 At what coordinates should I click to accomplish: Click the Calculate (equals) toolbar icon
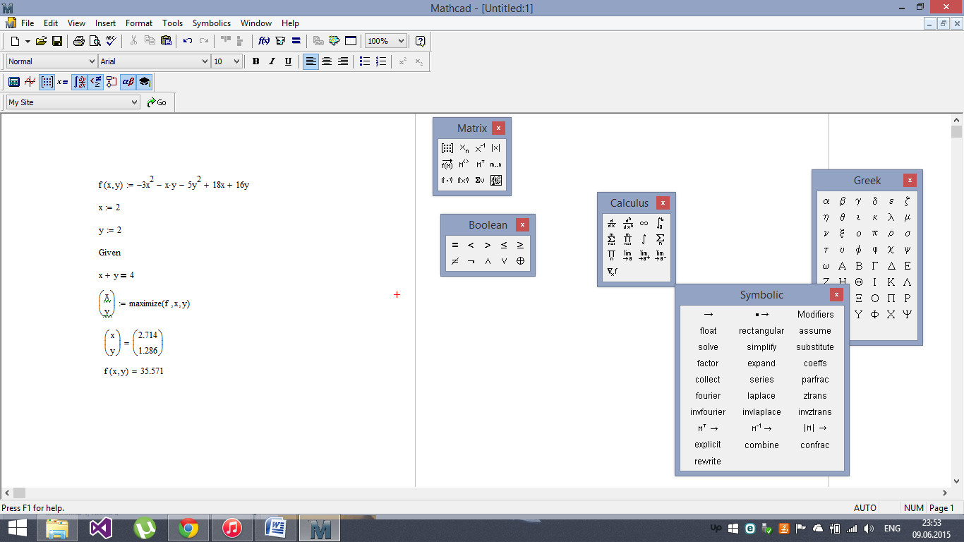296,41
